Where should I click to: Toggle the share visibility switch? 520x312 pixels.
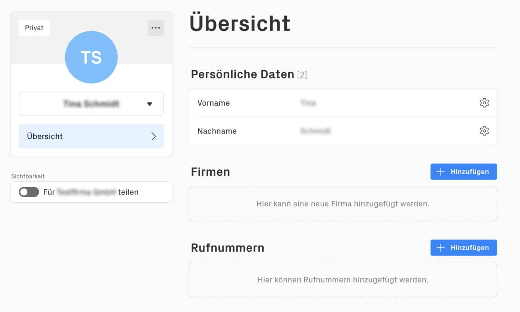pos(29,192)
